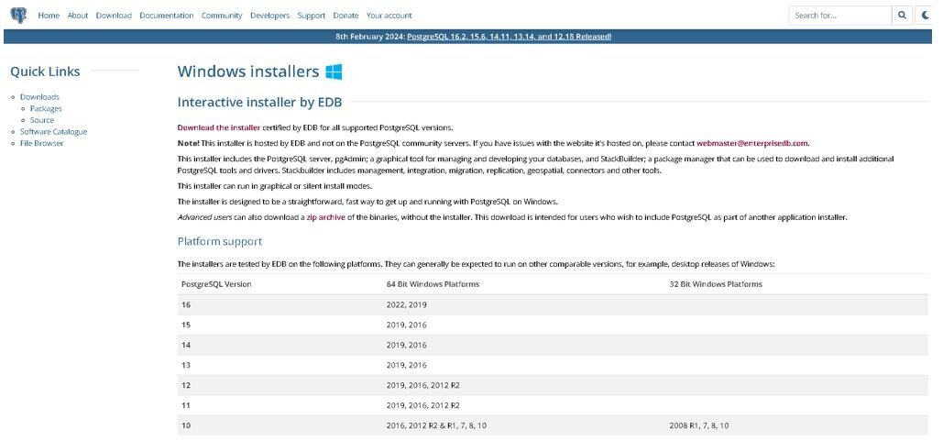
Task: Open File Browser quick link
Action: pyautogui.click(x=41, y=143)
